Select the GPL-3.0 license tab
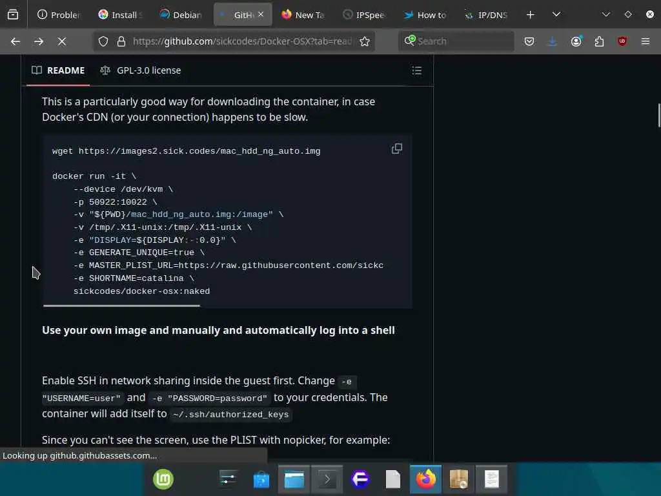 pyautogui.click(x=141, y=70)
